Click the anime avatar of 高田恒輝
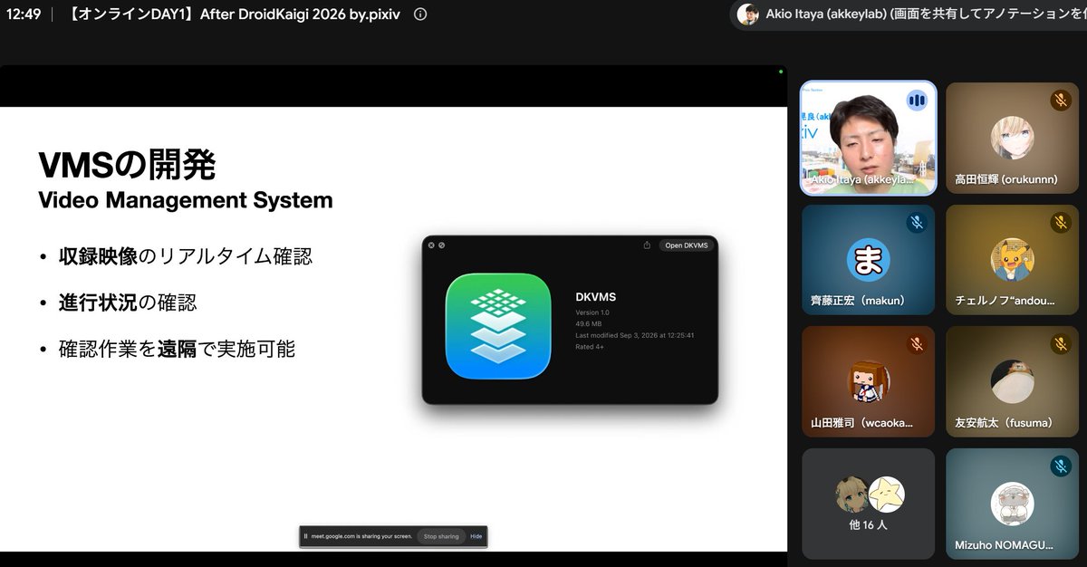This screenshot has width=1087, height=567. 1012,138
